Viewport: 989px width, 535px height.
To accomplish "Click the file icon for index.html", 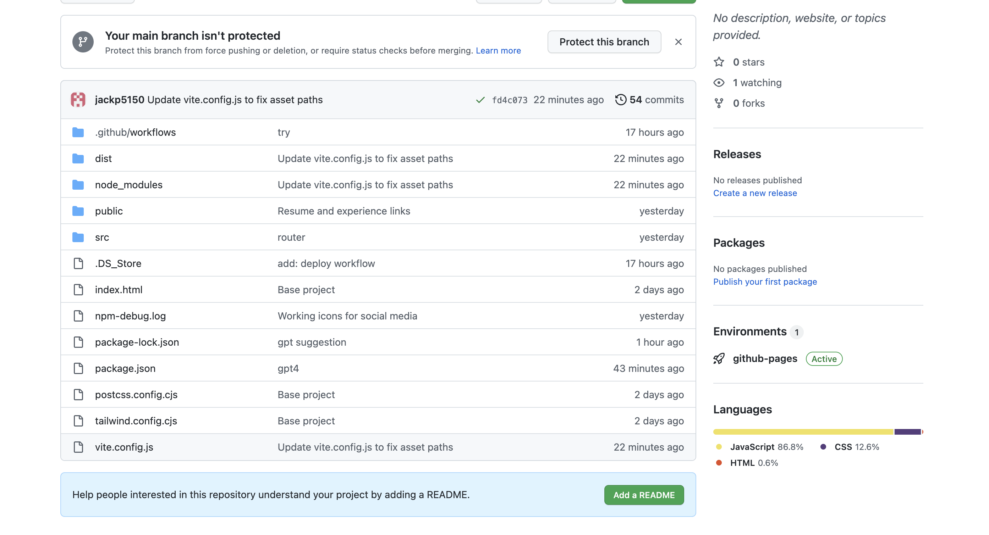I will coord(78,290).
